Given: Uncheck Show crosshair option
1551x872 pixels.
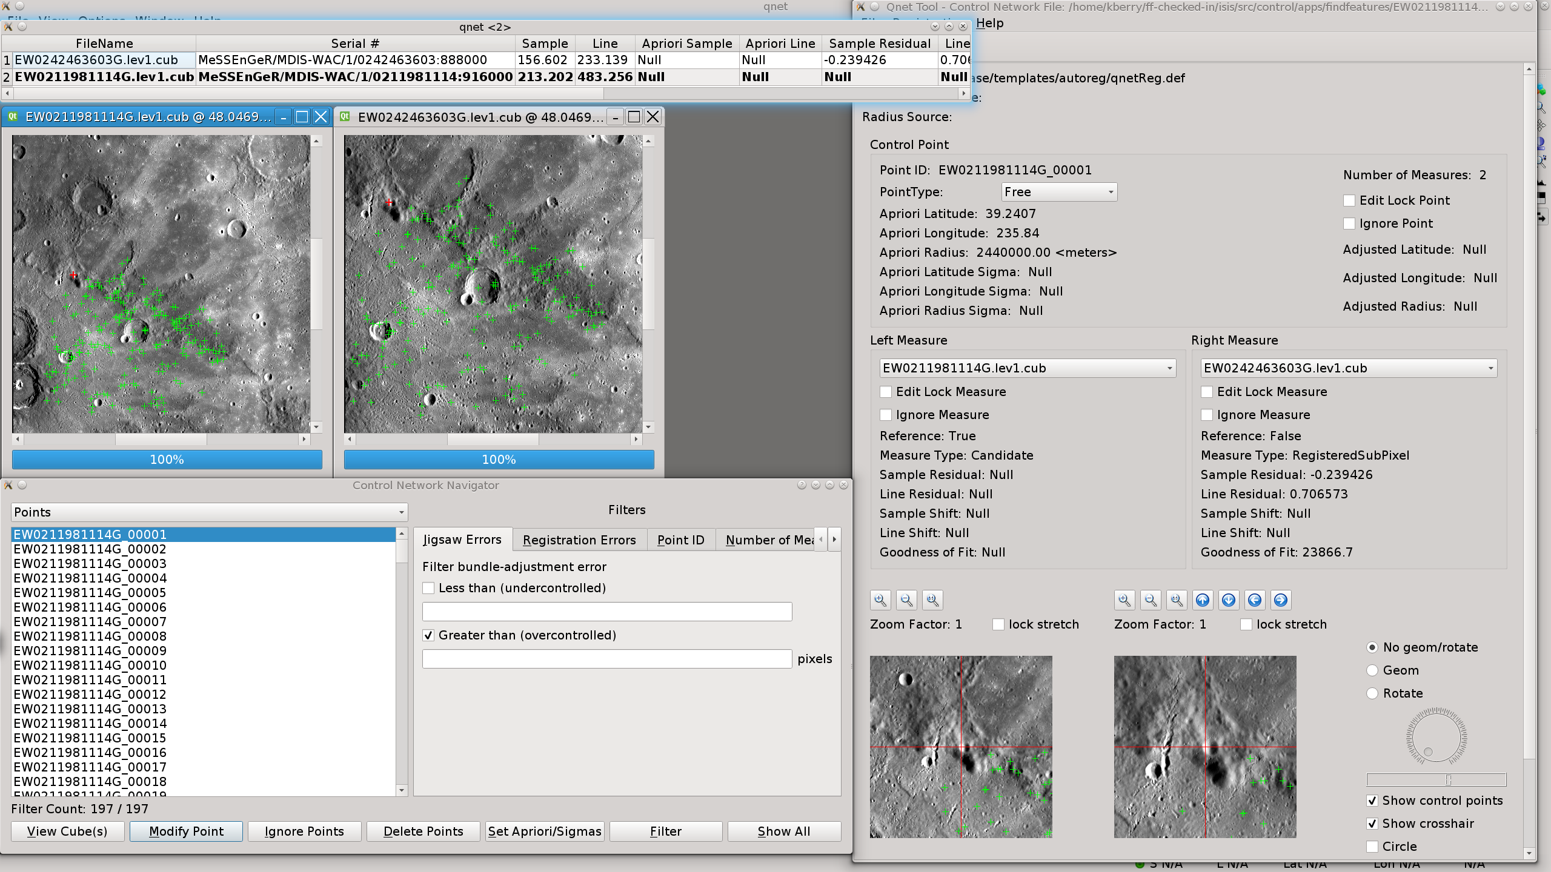Looking at the screenshot, I should (x=1373, y=824).
